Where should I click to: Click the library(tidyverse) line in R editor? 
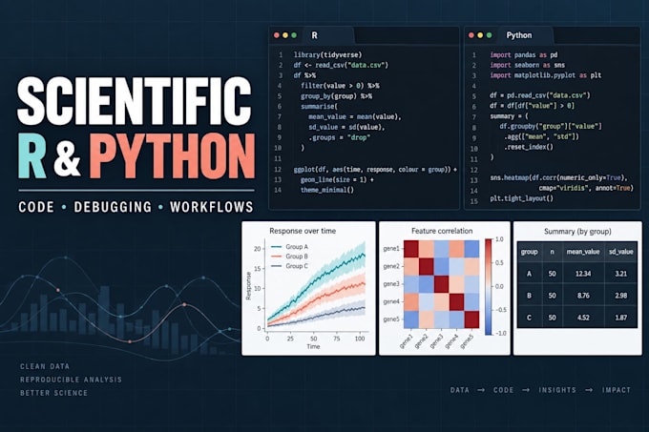click(x=327, y=54)
